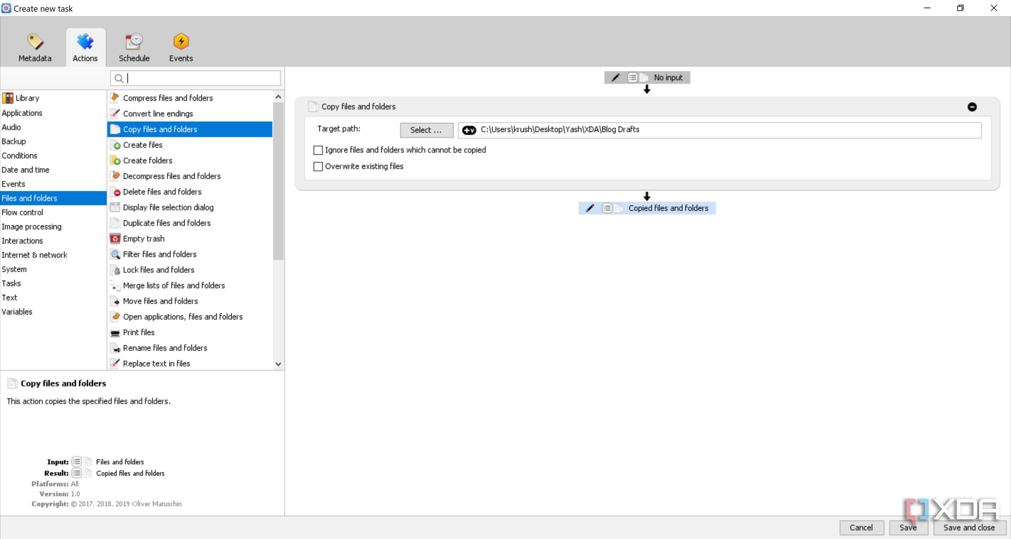Click pencil icon beside Copied files and folders
This screenshot has height=539, width=1011.
[590, 208]
